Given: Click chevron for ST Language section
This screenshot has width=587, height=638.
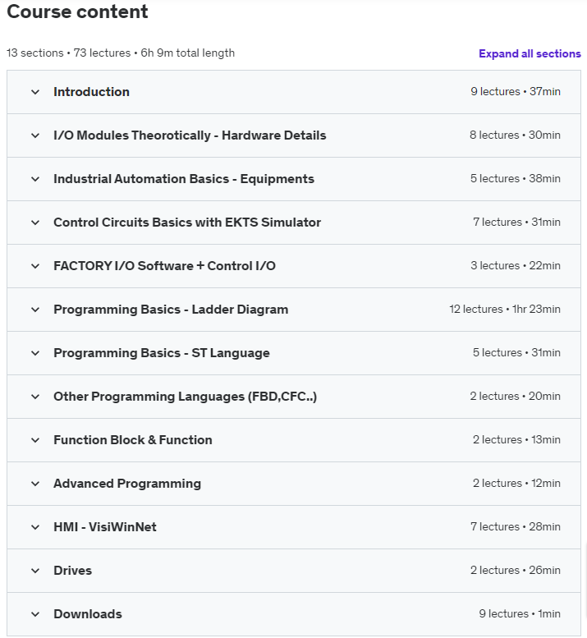Looking at the screenshot, I should 35,353.
